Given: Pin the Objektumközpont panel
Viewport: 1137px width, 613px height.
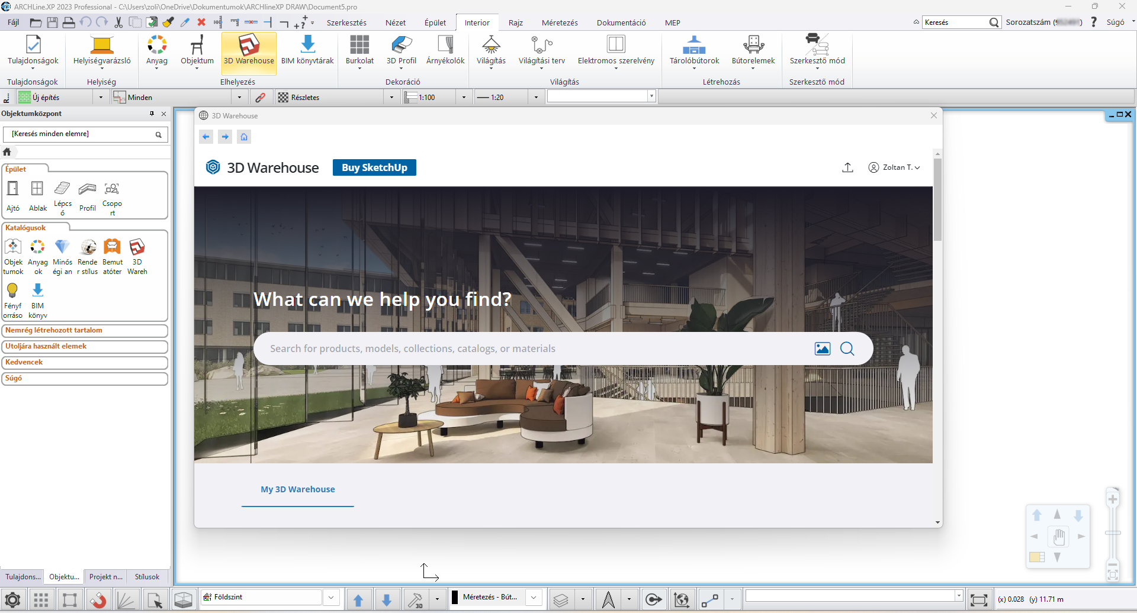Looking at the screenshot, I should (x=152, y=114).
